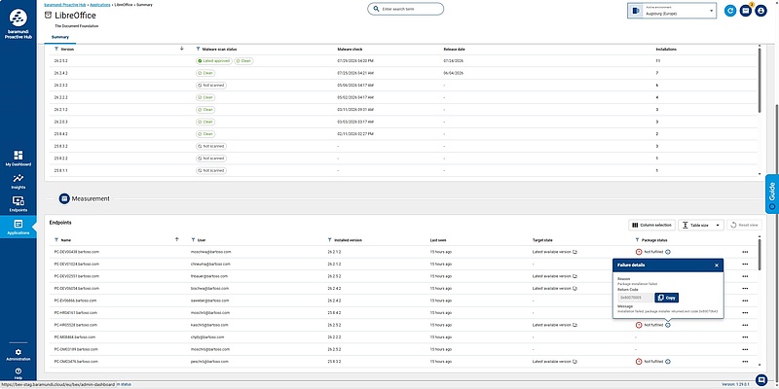
Task: Follow the baramundi Proactive Hub breadcrumb
Action: click(x=65, y=5)
